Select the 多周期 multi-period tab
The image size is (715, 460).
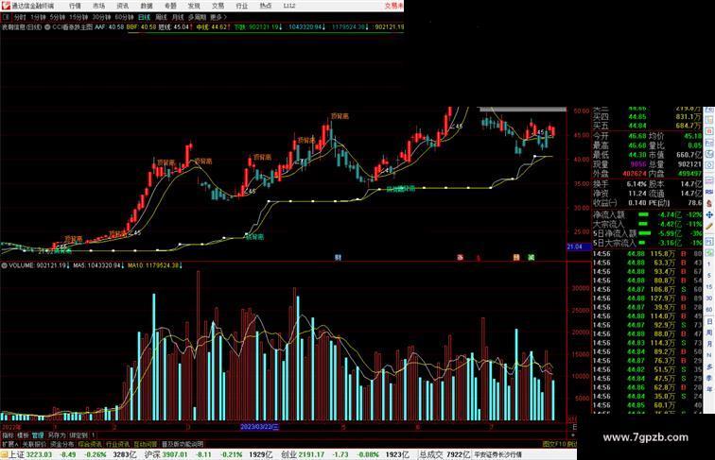[x=197, y=17]
